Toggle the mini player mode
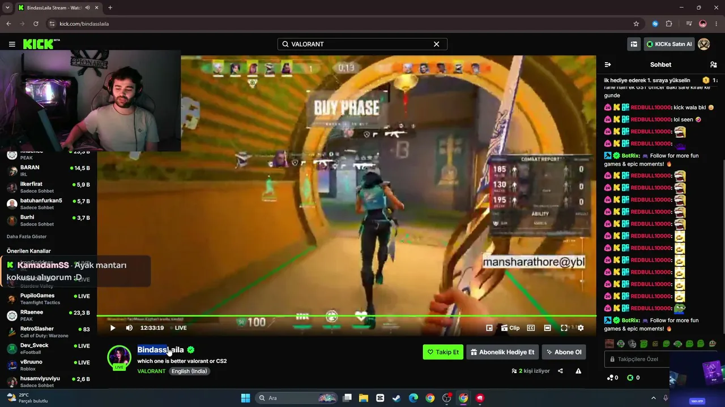This screenshot has width=725, height=407. tap(489, 328)
